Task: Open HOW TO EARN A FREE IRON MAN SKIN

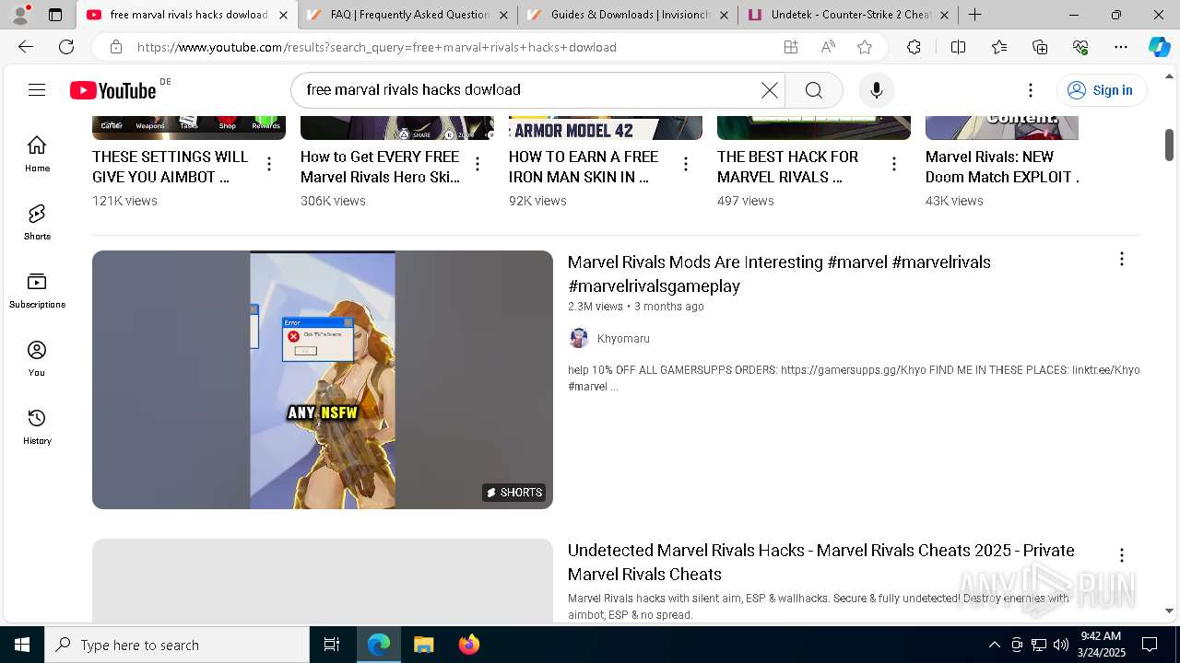Action: (x=584, y=167)
